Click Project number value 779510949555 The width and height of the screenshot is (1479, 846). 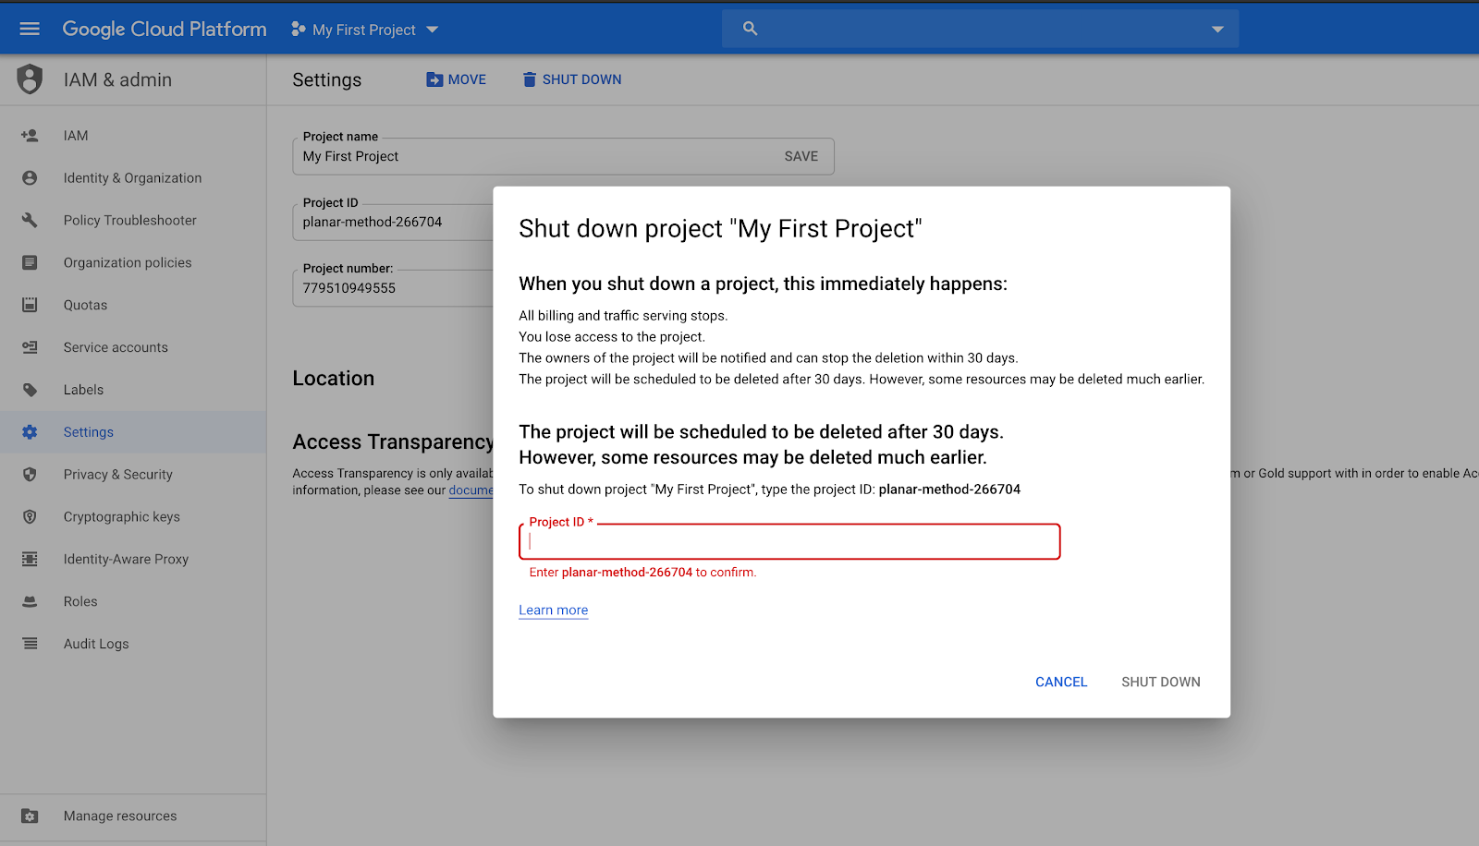click(349, 288)
